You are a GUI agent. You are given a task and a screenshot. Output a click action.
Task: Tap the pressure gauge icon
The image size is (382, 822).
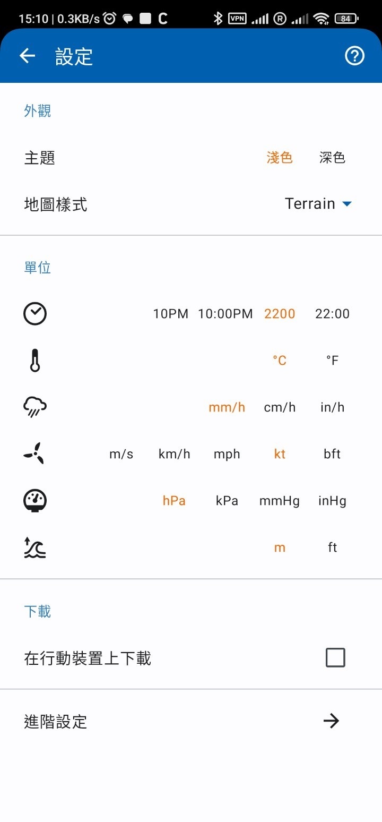click(x=35, y=501)
